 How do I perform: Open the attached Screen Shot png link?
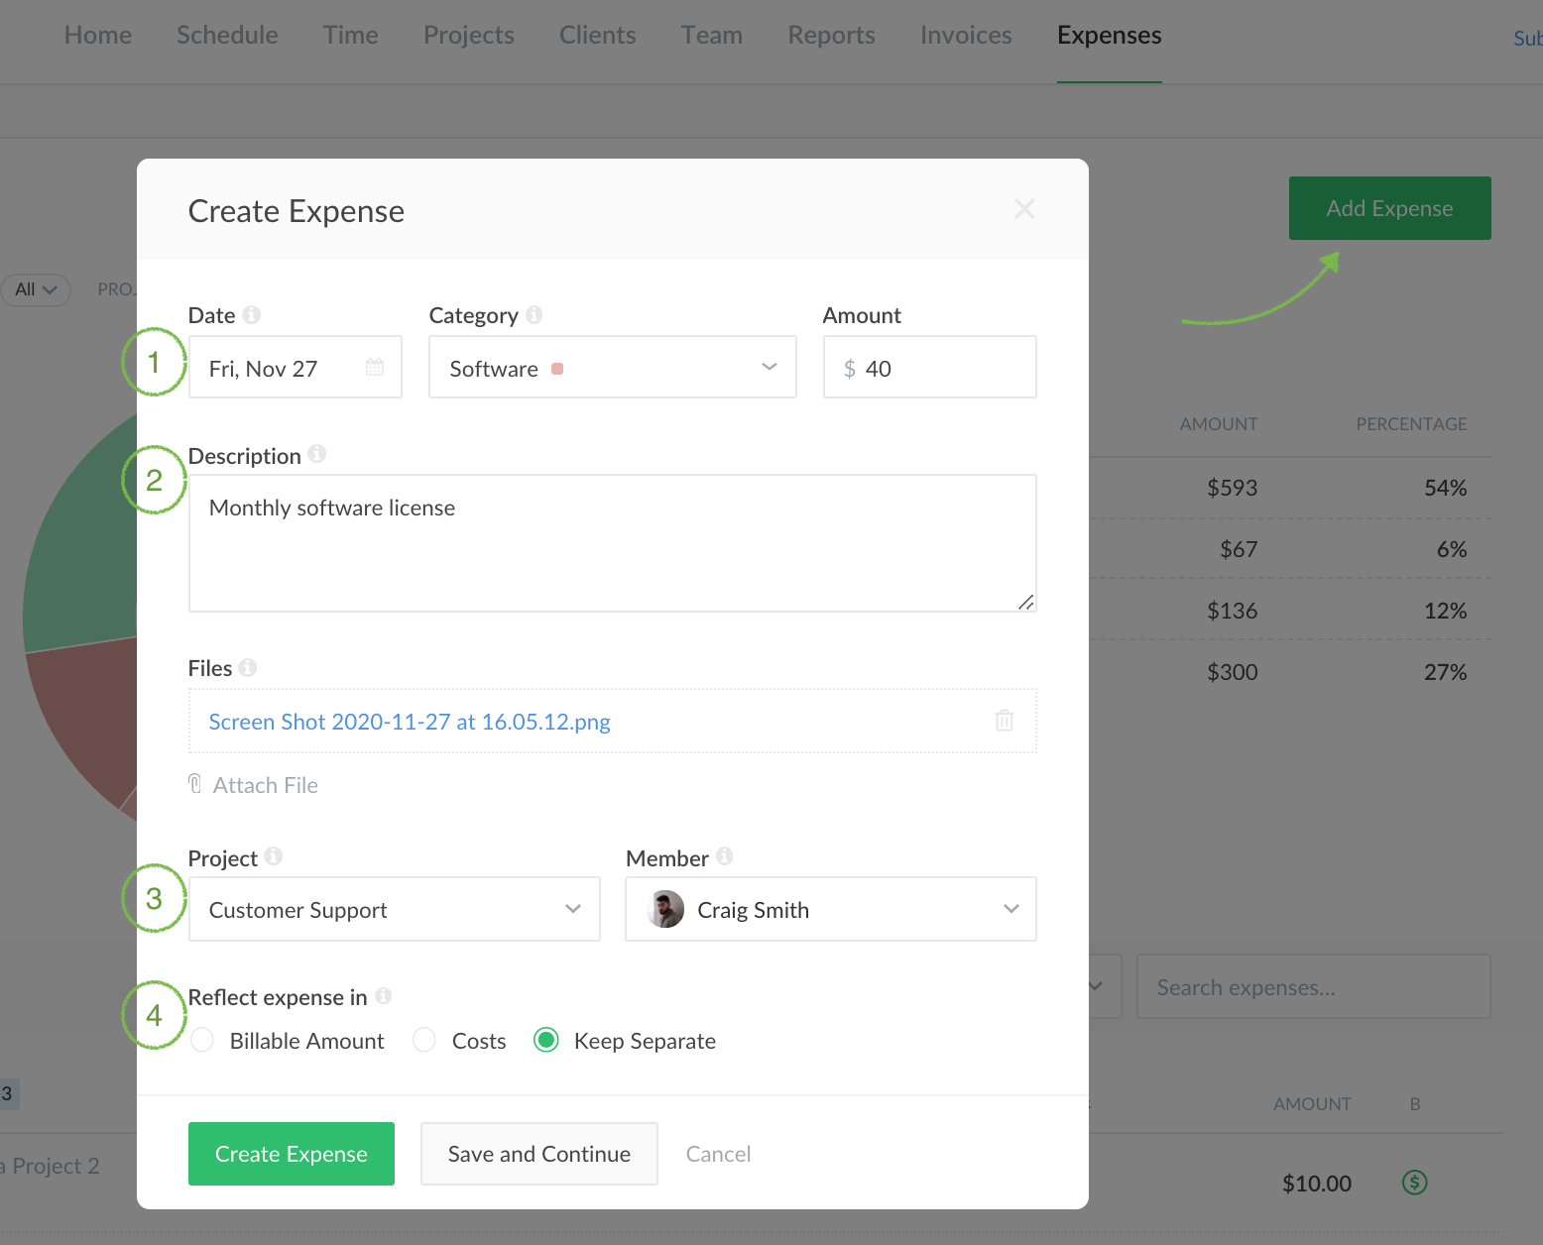(409, 721)
